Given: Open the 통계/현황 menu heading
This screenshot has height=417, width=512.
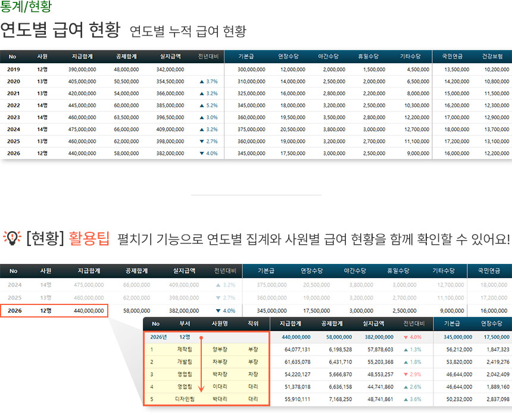Looking at the screenshot, I should [26, 7].
